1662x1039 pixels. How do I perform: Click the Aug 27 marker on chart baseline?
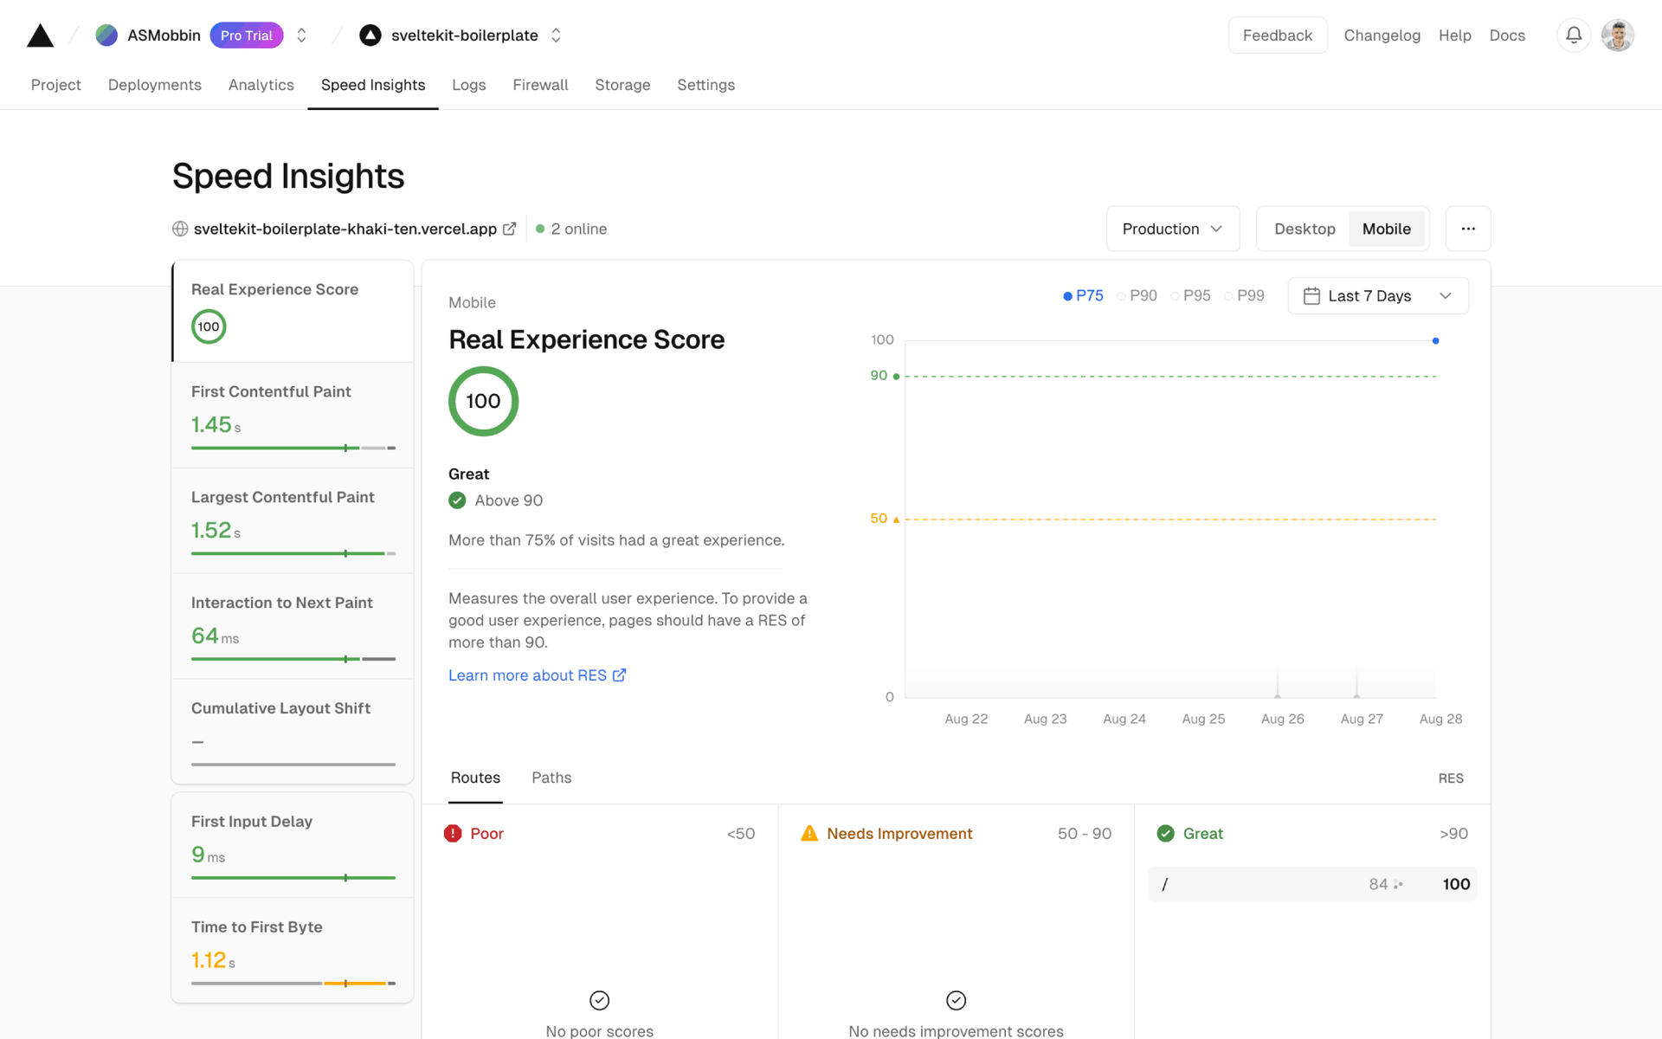pos(1356,695)
